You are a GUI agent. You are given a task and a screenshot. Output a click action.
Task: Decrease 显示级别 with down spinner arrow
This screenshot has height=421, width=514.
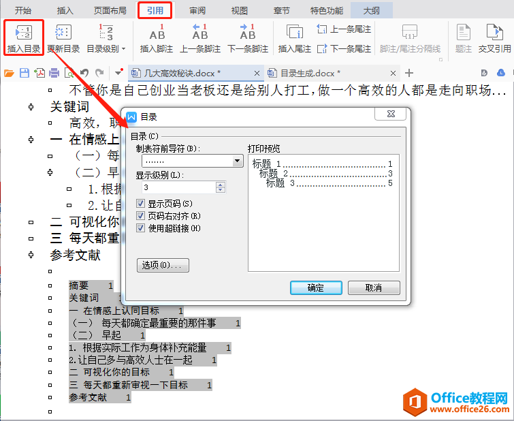coord(221,190)
